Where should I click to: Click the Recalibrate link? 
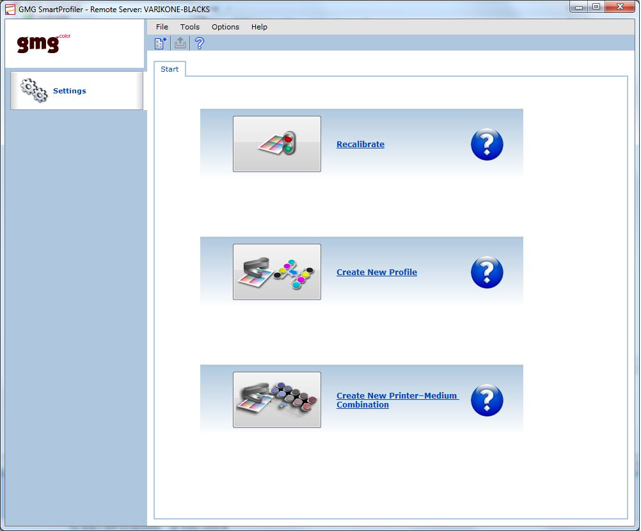coord(360,145)
